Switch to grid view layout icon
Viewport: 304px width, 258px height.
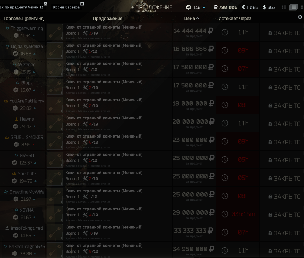click(x=284, y=7)
